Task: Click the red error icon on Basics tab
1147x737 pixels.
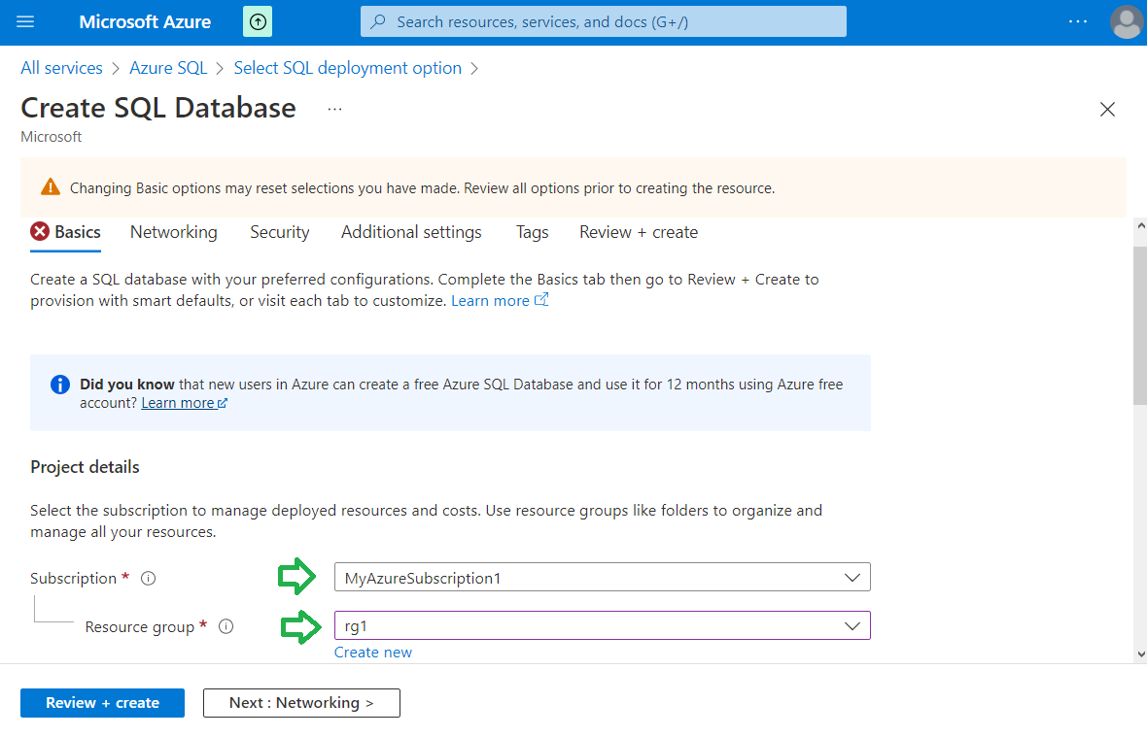Action: [40, 231]
